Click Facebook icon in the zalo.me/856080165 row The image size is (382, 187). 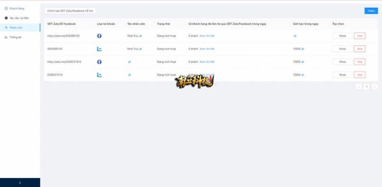pyautogui.click(x=99, y=36)
